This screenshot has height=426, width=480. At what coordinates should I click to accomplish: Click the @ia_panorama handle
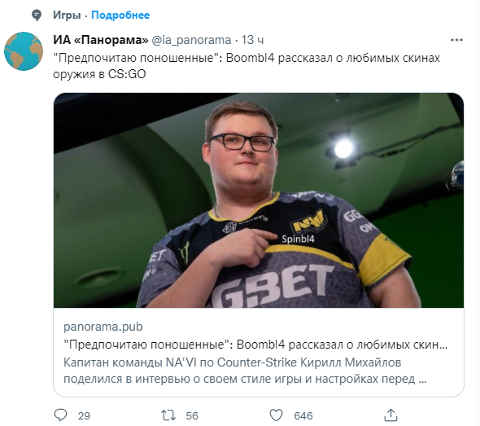(x=191, y=40)
